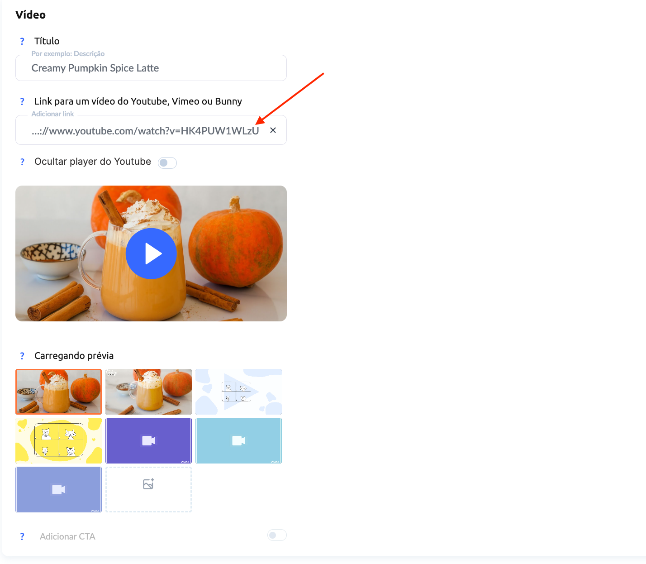
Task: Enable the Adicionar CTA switch
Action: click(277, 535)
